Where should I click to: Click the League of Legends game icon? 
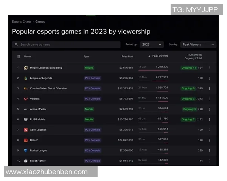(26, 78)
